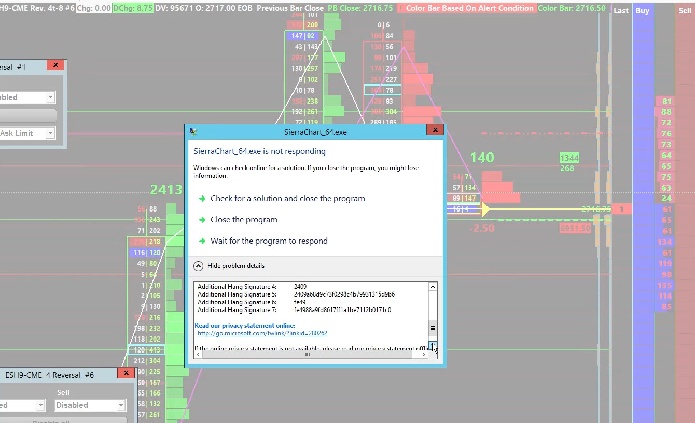The width and height of the screenshot is (695, 423).
Task: Click the 'Color Bar: 2716.50' header text
Action: pos(572,8)
